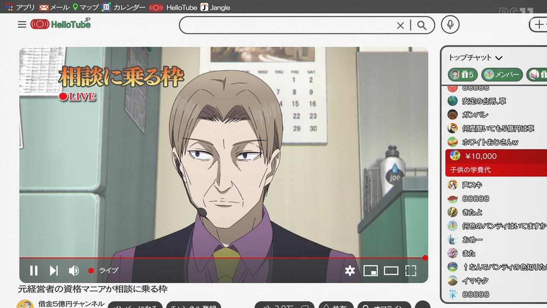Switch to miniplayer mode
The width and height of the screenshot is (547, 308).
[371, 270]
